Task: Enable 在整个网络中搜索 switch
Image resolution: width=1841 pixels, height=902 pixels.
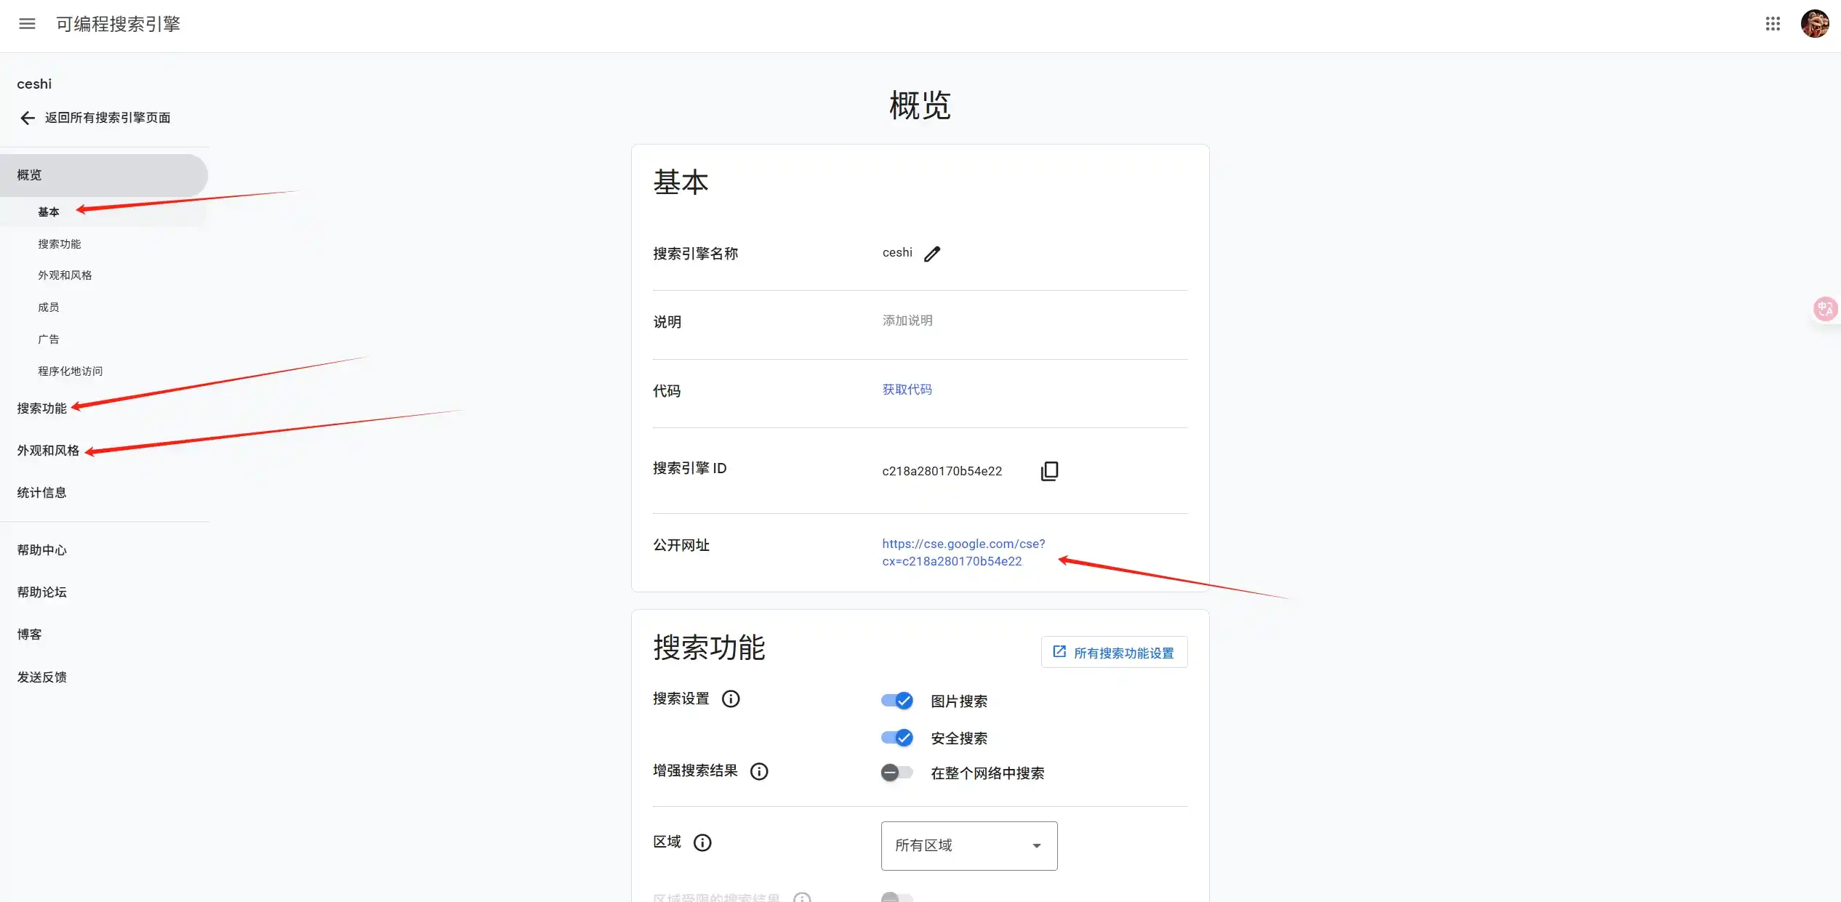Action: [x=897, y=773]
